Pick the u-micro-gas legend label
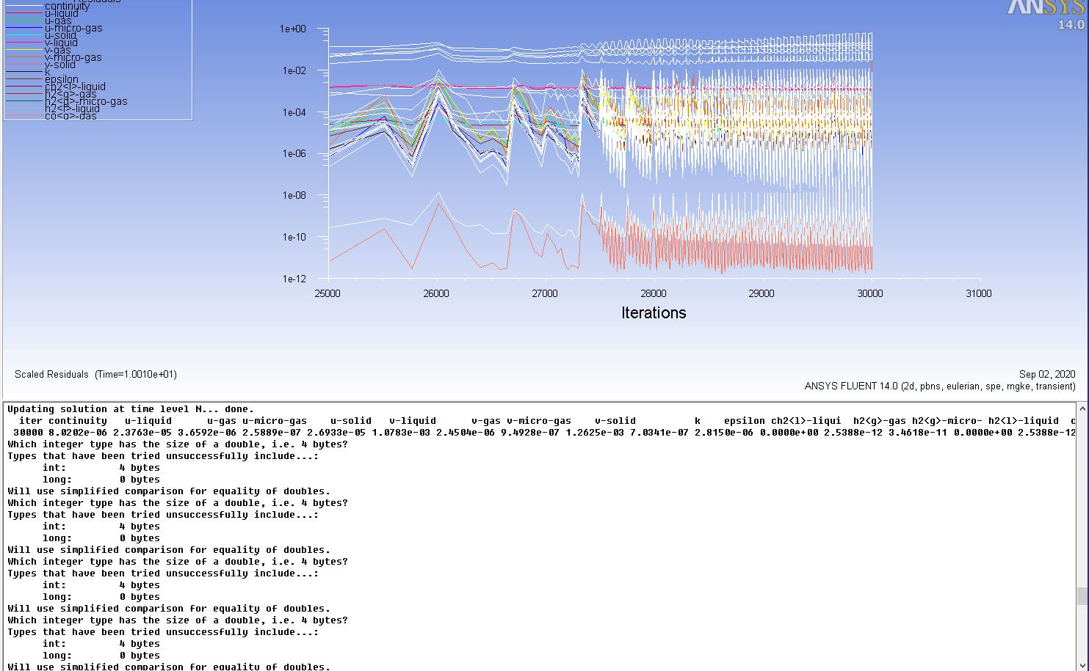1089x671 pixels. (x=73, y=28)
